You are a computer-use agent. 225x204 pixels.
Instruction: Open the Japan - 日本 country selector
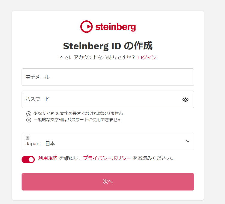coord(108,141)
